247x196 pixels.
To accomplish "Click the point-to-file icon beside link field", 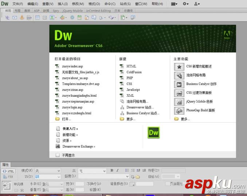I will 133,177.
